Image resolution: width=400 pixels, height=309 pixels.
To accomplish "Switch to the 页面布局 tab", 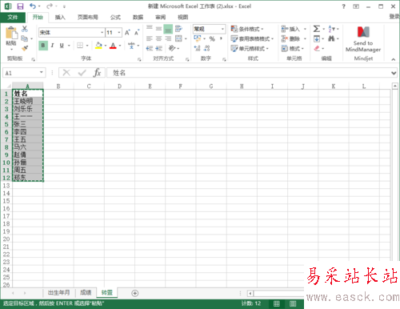I will click(x=88, y=18).
